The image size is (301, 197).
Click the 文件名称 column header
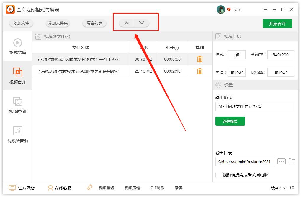coord(81,47)
